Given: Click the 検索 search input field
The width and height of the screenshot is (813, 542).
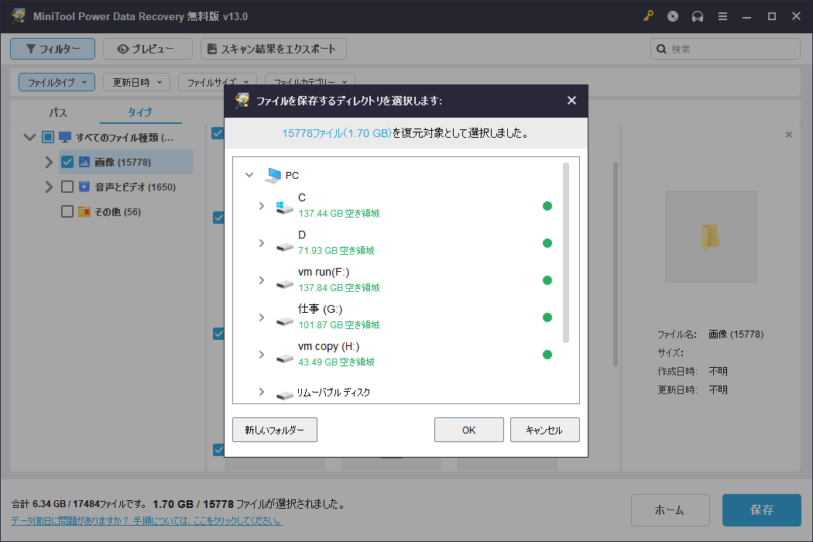Looking at the screenshot, I should point(726,49).
